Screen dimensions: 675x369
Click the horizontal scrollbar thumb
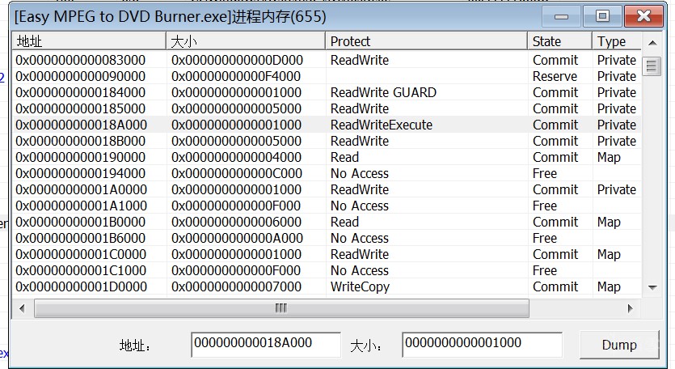tap(281, 308)
